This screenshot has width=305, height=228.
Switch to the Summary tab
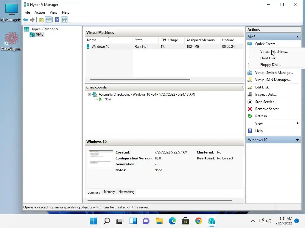point(94,192)
